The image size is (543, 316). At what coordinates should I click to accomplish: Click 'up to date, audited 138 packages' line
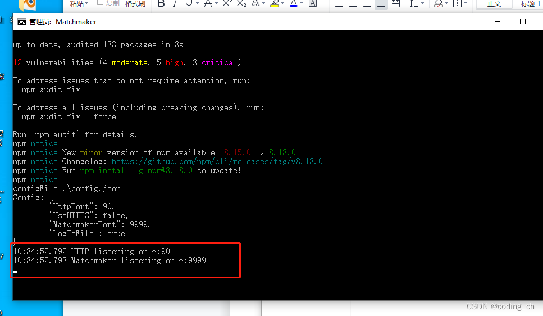pos(98,45)
